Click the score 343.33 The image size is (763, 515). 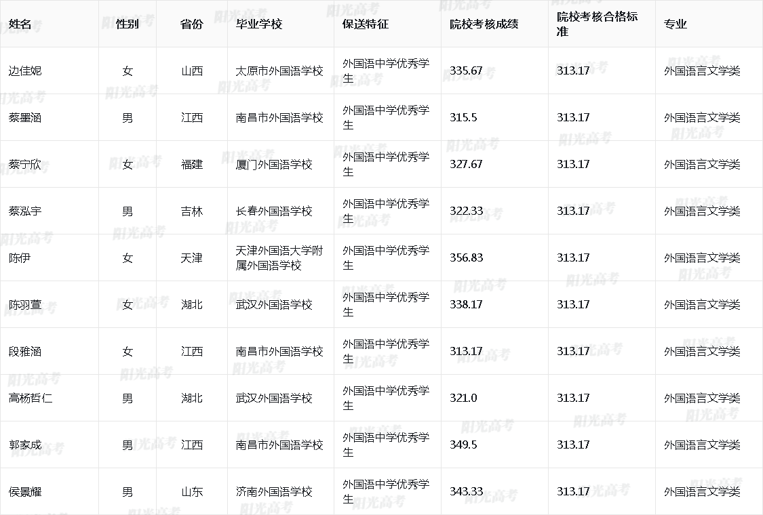click(466, 492)
